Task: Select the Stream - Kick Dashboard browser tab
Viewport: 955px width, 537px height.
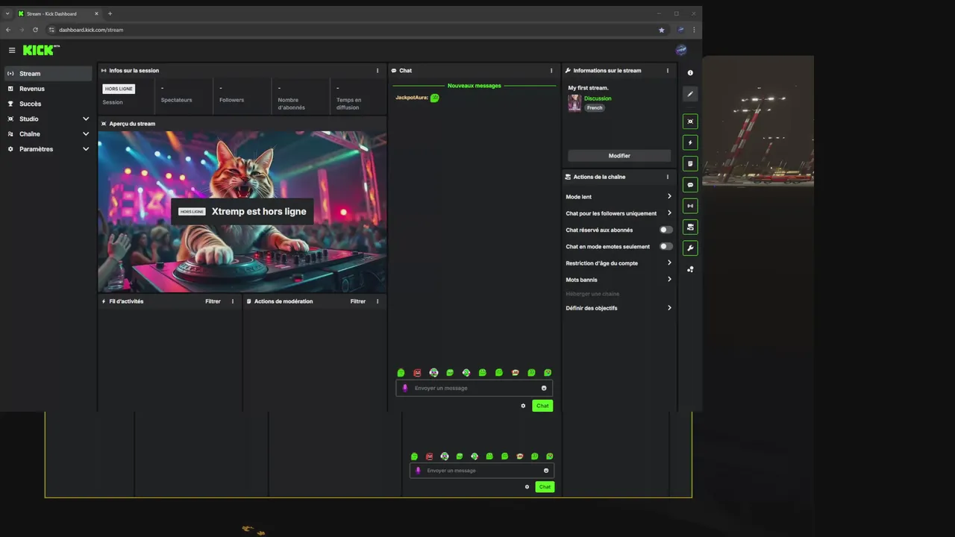Action: pos(58,13)
